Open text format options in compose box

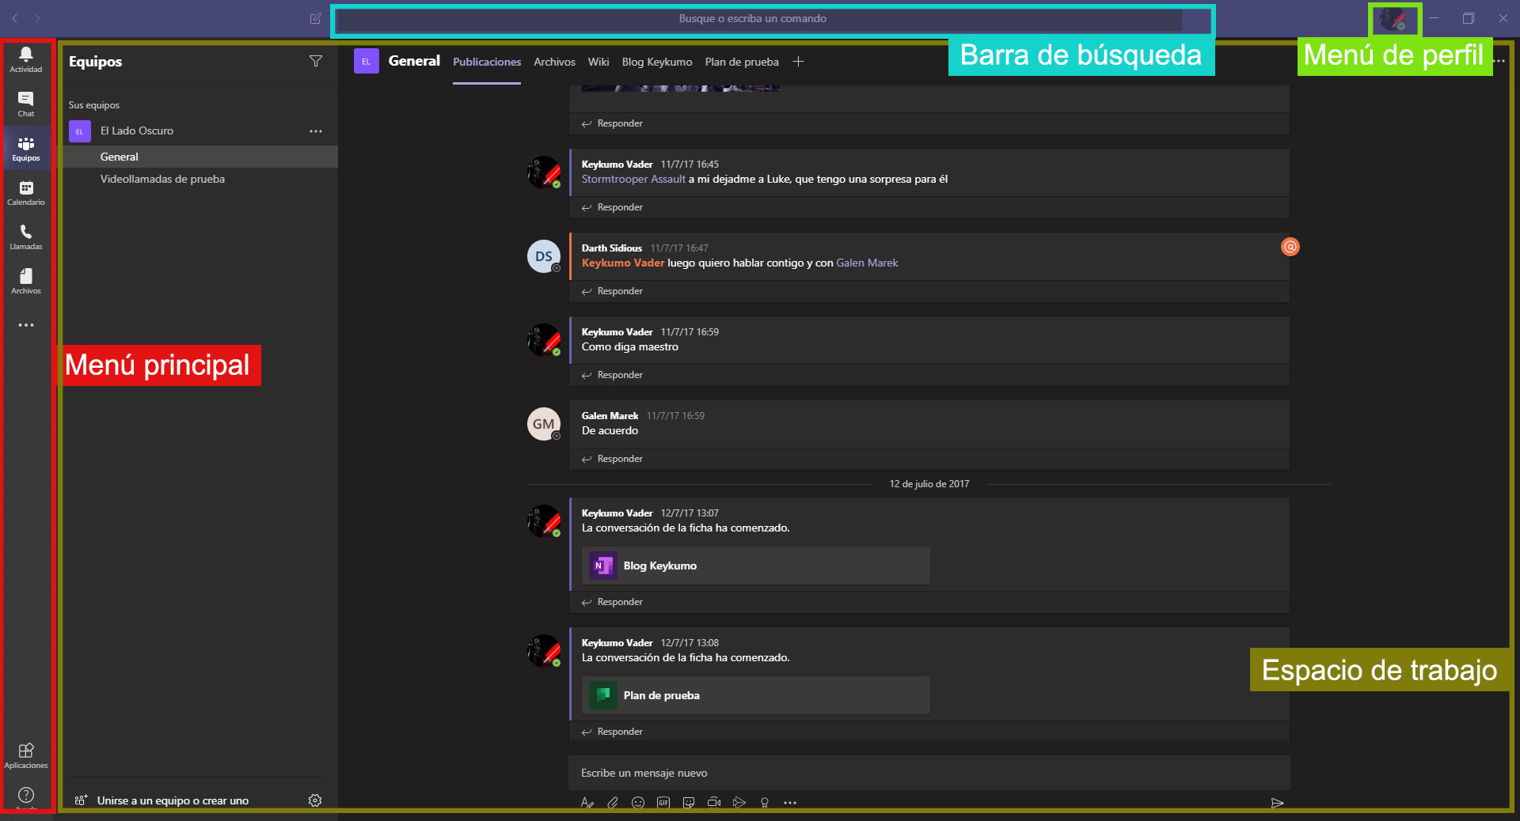pyautogui.click(x=587, y=802)
